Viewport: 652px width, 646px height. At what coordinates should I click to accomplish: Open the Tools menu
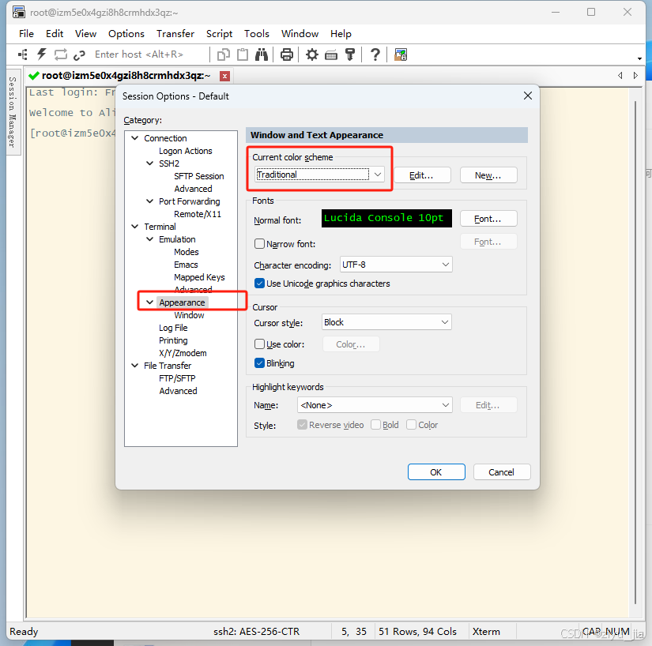(x=257, y=34)
